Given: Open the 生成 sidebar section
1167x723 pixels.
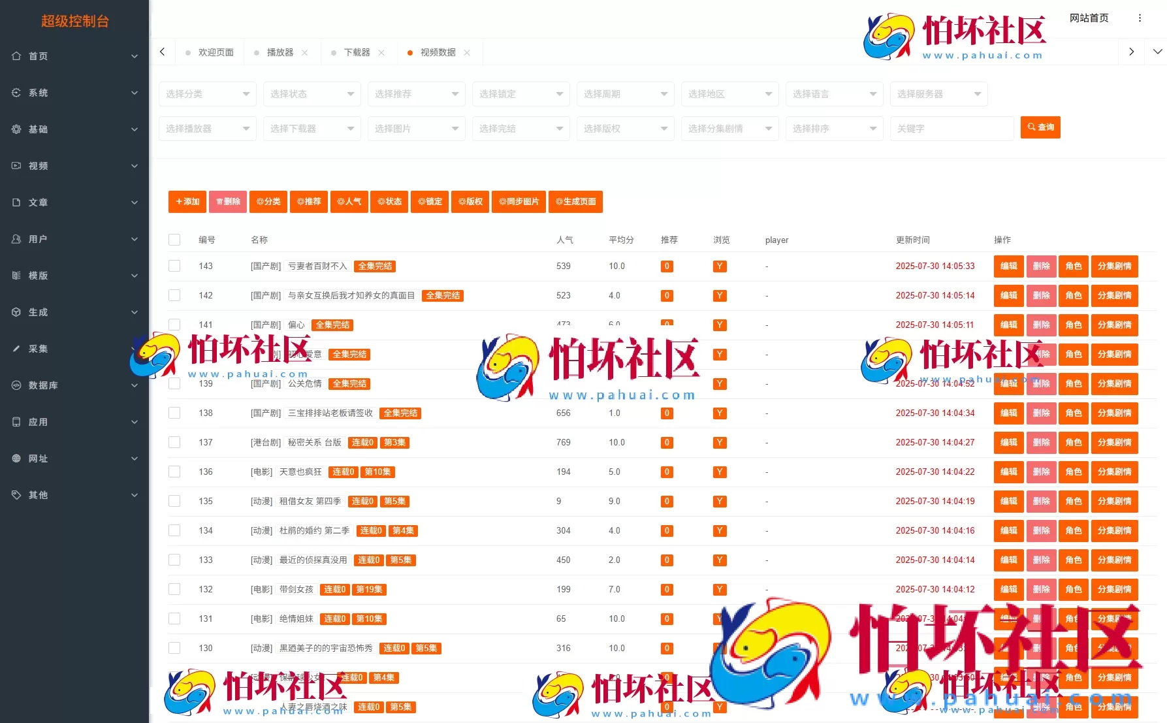Looking at the screenshot, I should pyautogui.click(x=37, y=312).
